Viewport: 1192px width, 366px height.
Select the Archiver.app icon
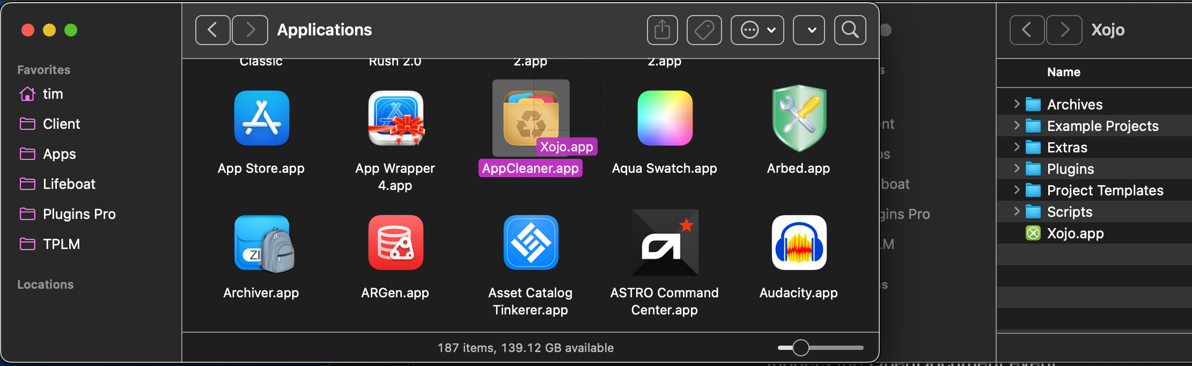[x=263, y=244]
